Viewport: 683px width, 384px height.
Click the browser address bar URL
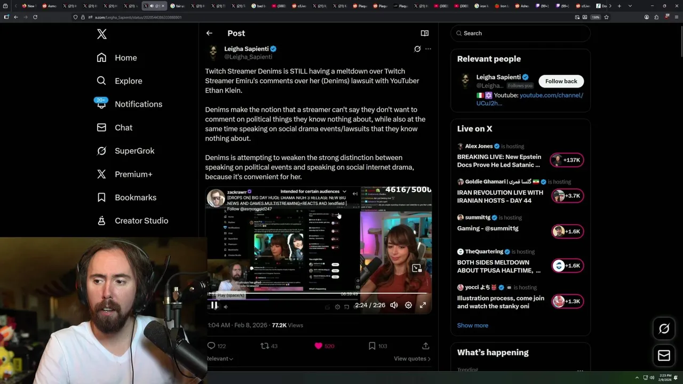tap(138, 17)
